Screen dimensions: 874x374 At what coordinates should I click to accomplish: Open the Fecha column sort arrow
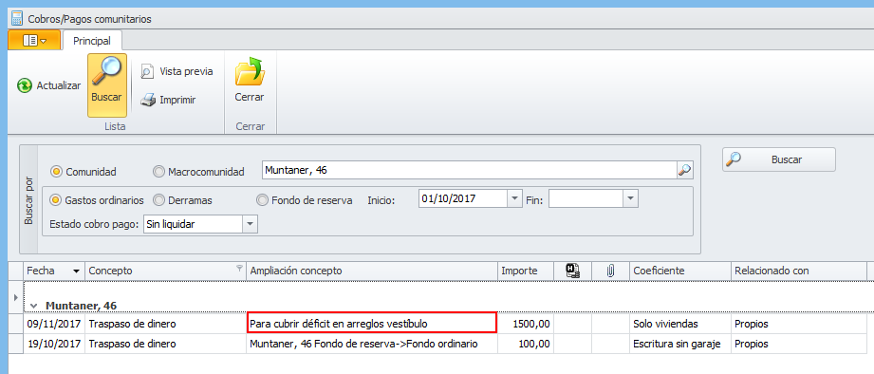pos(76,271)
